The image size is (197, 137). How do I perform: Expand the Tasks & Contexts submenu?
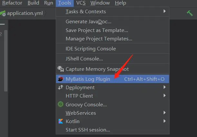(164, 11)
